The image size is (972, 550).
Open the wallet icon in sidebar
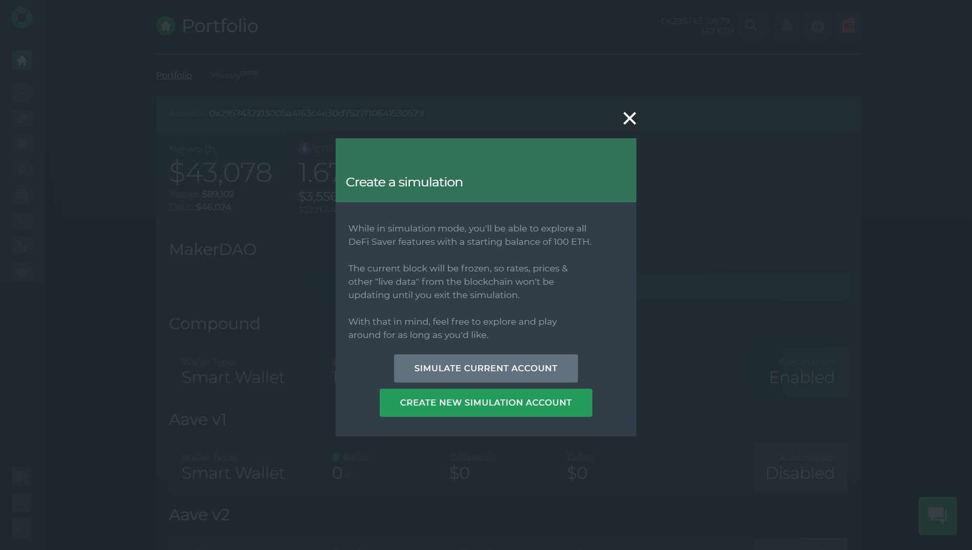(22, 195)
